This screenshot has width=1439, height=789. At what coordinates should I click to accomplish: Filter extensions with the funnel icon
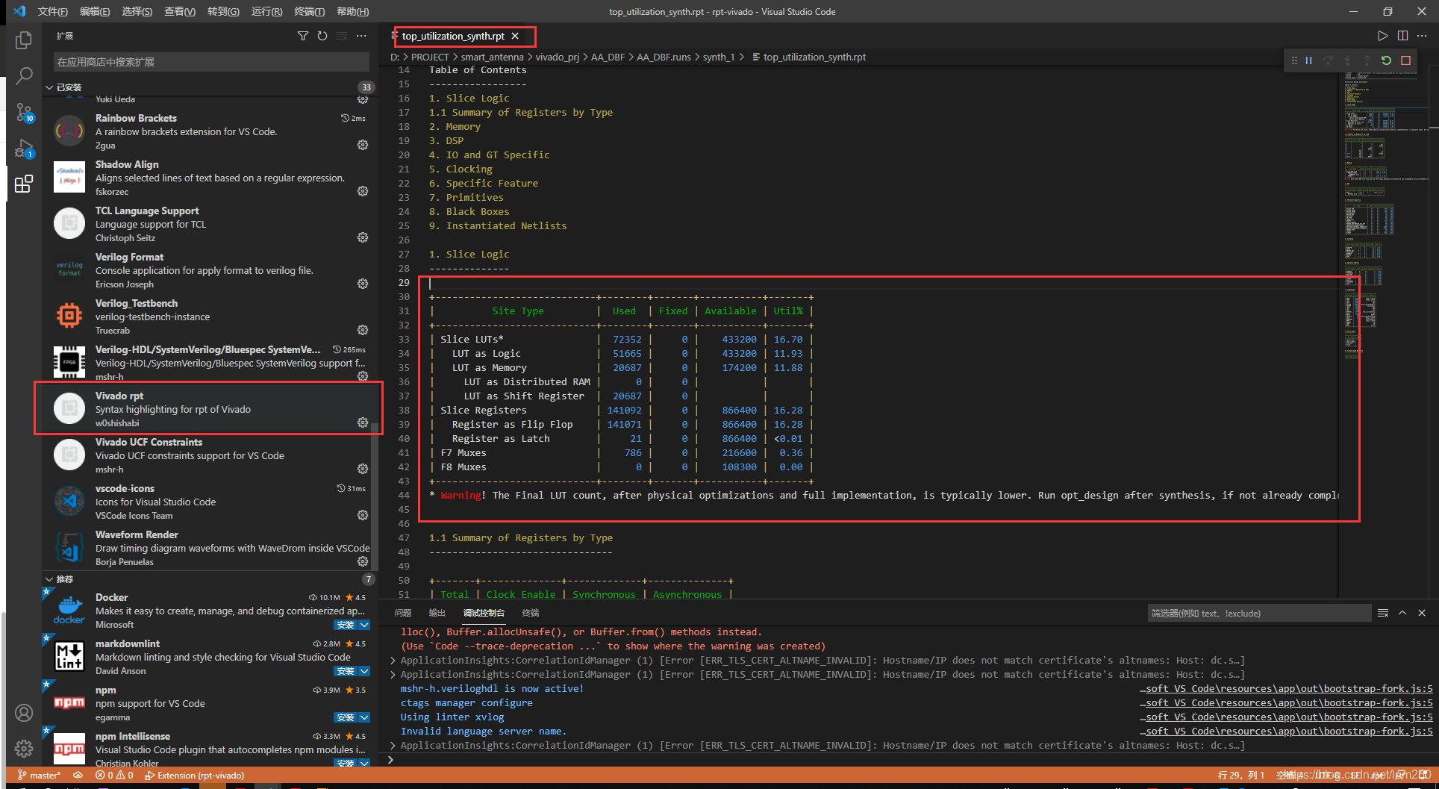click(302, 36)
